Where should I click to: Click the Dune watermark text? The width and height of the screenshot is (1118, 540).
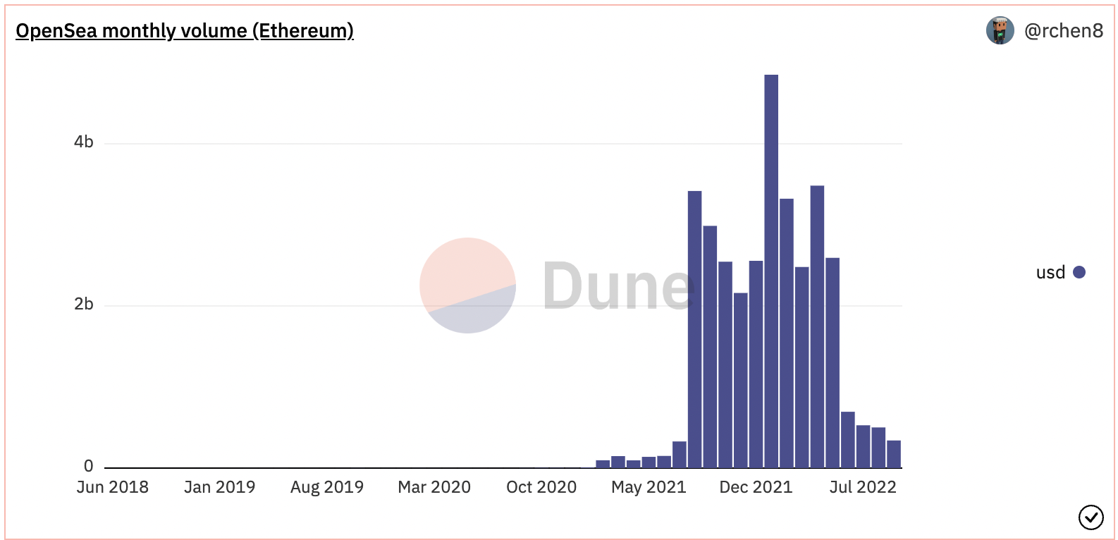click(618, 286)
